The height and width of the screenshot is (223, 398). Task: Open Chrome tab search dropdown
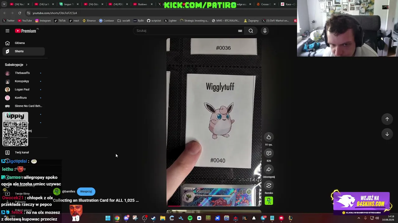(x=4, y=4)
